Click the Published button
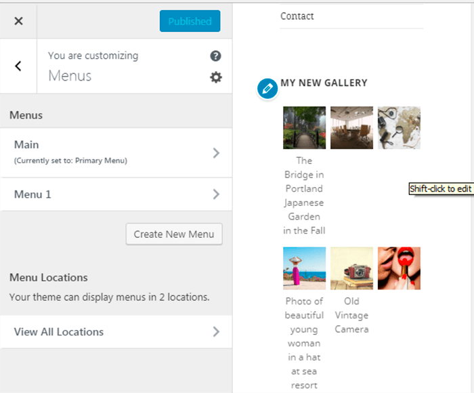Image resolution: width=474 pixels, height=393 pixels. [190, 21]
